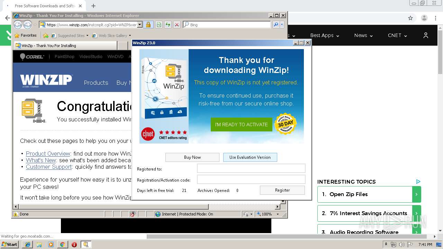
Task: Expand the Best Apps menu
Action: point(325,35)
